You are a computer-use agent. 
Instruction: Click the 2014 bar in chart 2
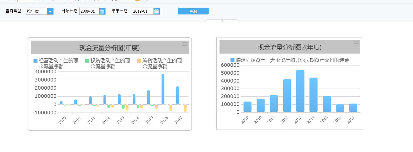[x=313, y=95]
